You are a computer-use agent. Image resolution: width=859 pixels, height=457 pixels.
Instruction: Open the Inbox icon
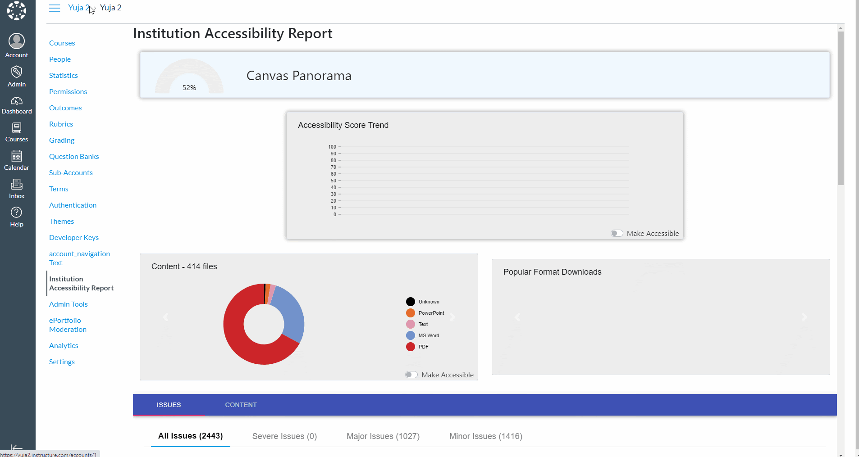[x=17, y=189]
